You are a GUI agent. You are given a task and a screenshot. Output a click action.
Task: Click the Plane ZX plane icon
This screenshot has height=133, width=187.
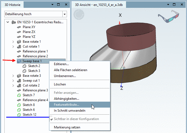pyautogui.click(x=19, y=32)
